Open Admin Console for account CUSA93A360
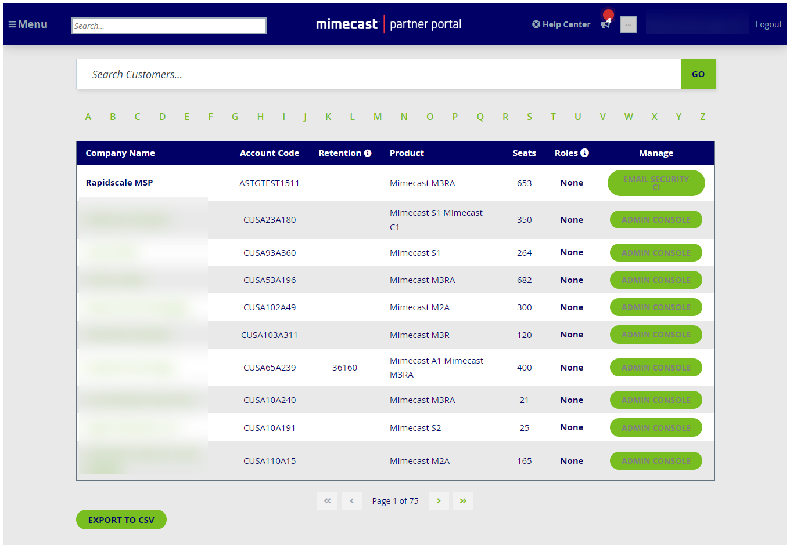Image resolution: width=790 pixels, height=548 pixels. (x=656, y=252)
